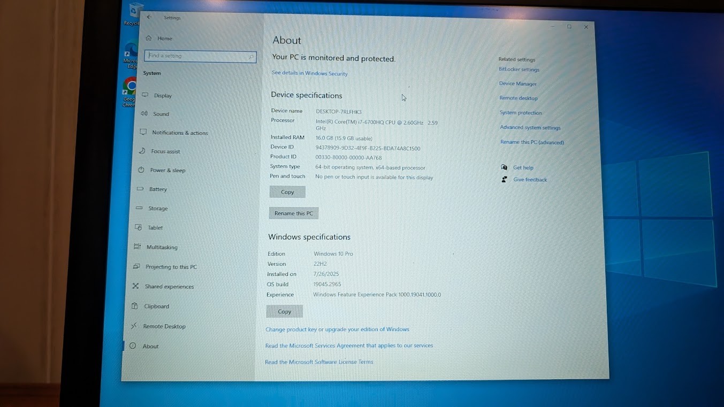The width and height of the screenshot is (724, 407).
Task: Click the 22H2 version value
Action: [320, 264]
